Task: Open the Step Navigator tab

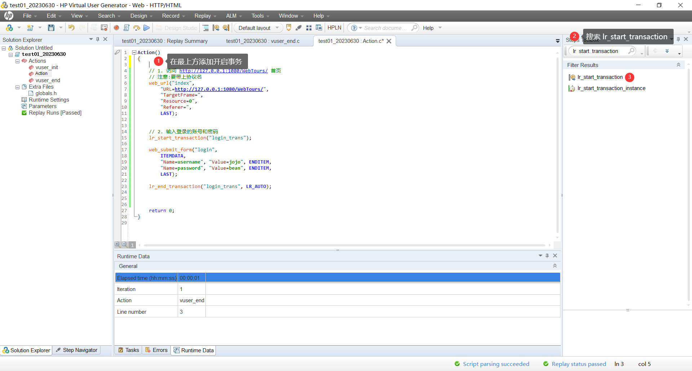Action: [76, 350]
